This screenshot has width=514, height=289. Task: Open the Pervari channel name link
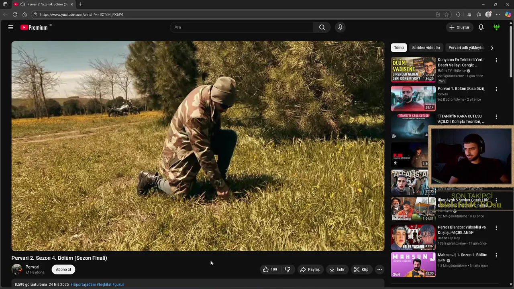pos(32,267)
